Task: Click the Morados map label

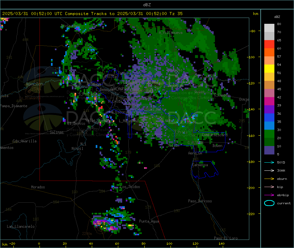Action: (x=38, y=187)
